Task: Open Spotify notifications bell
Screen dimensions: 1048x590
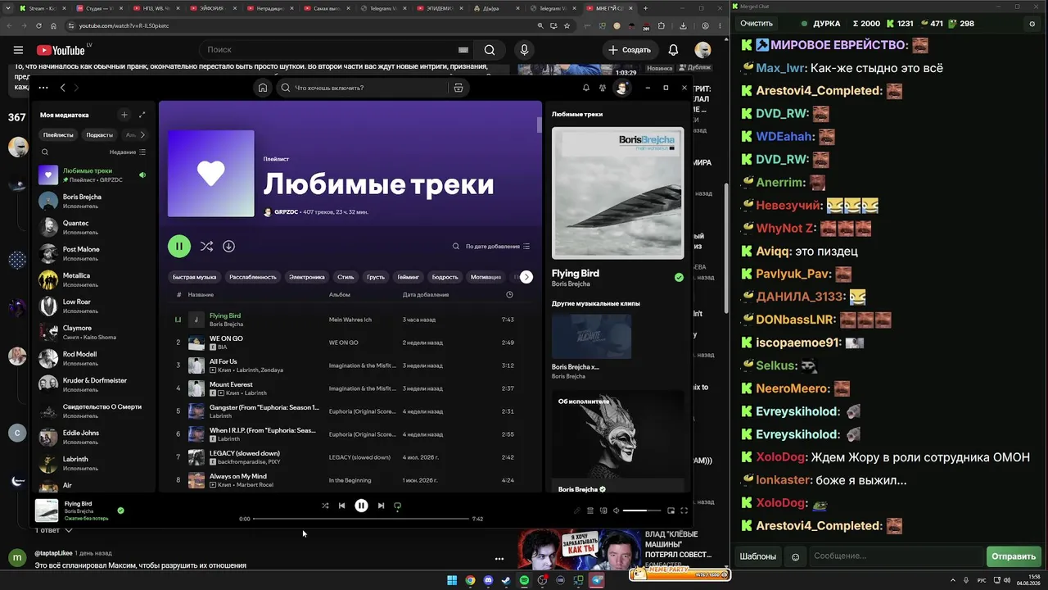Action: point(585,88)
